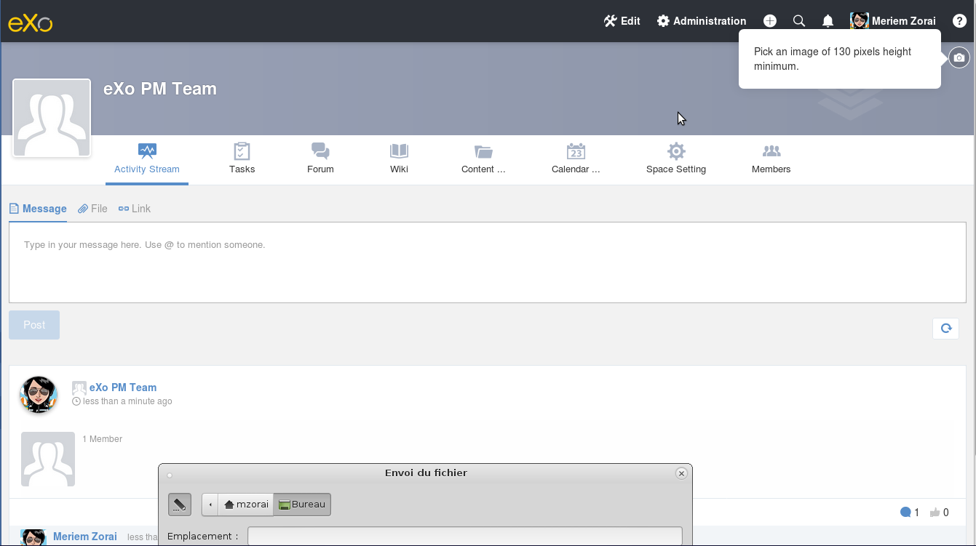Open Meriem Zorai commenter profile link
This screenshot has width=976, height=546.
pyautogui.click(x=85, y=537)
